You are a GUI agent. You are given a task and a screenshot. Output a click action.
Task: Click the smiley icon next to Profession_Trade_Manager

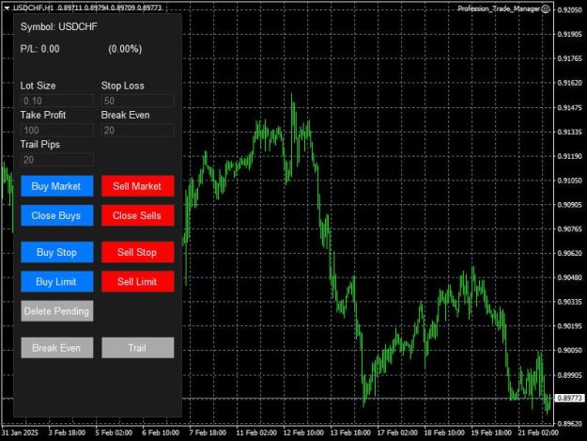tap(546, 8)
